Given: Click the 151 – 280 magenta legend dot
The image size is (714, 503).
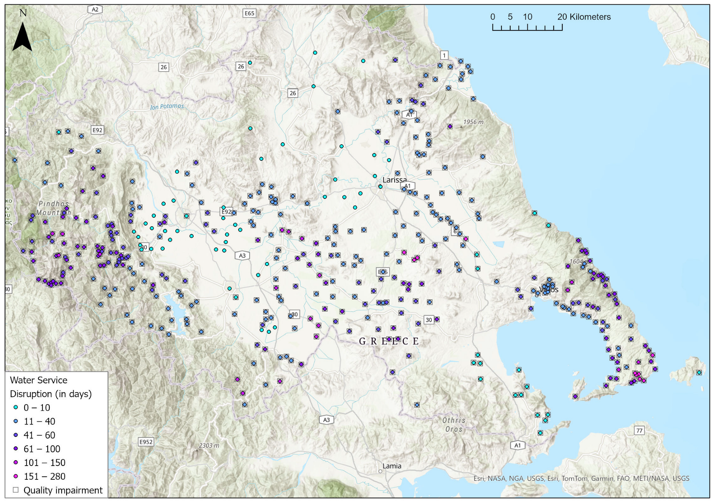Looking at the screenshot, I should tap(16, 476).
